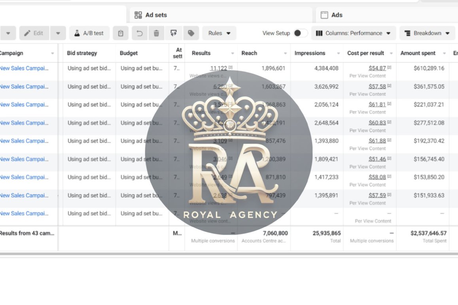Click the trash delete icon
Image resolution: width=458 pixels, height=305 pixels.
(157, 33)
